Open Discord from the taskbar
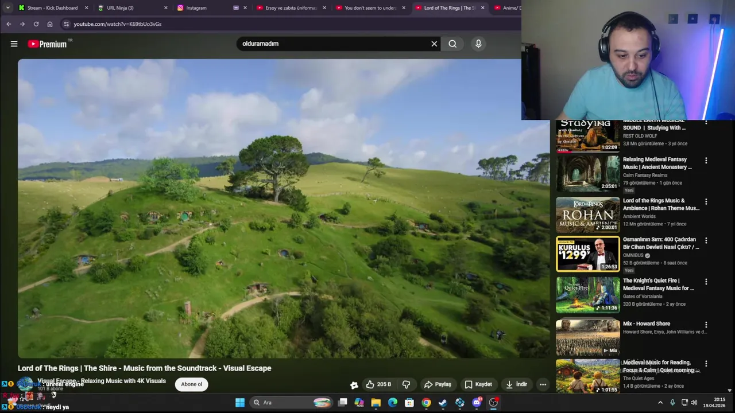Viewport: 735px width, 413px height. click(x=477, y=403)
